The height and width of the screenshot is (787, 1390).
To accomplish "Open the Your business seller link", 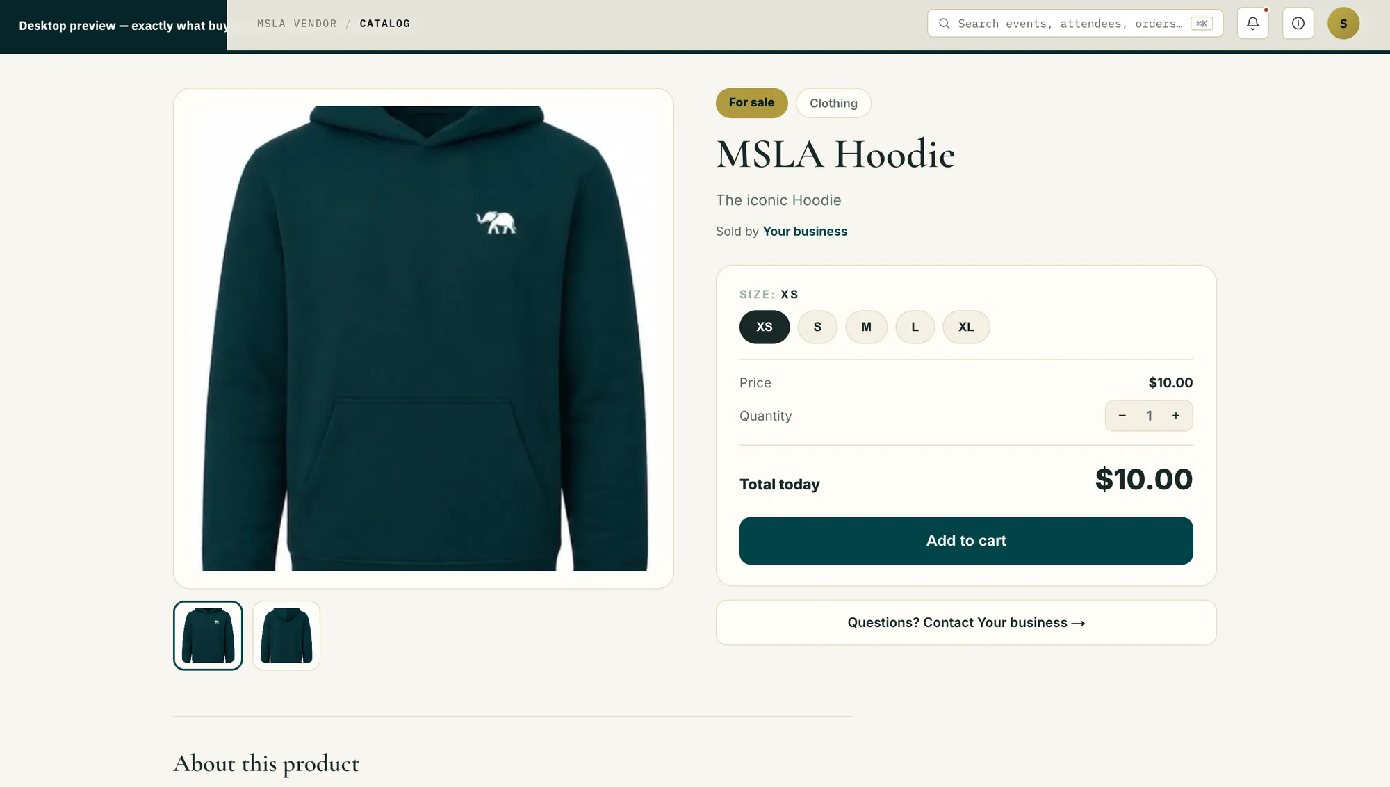I will click(805, 232).
